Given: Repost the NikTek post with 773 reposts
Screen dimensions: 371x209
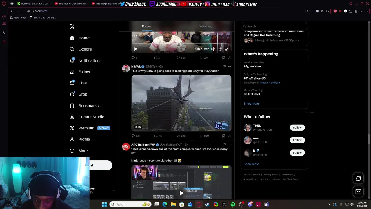Looking at the screenshot, I should 158,136.
